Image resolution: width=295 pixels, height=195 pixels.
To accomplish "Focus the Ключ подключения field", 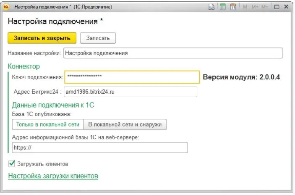I will point(132,77).
